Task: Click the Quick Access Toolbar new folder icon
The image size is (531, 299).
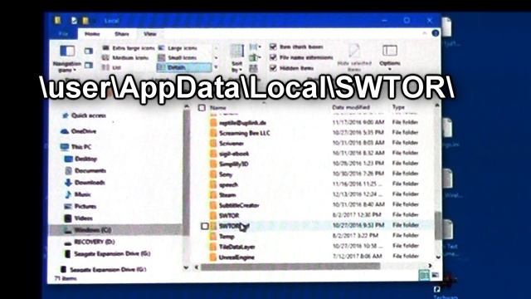Action: pyautogui.click(x=85, y=20)
